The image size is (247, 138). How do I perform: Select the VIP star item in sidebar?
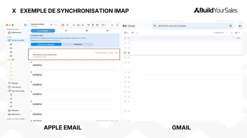click(x=11, y=60)
